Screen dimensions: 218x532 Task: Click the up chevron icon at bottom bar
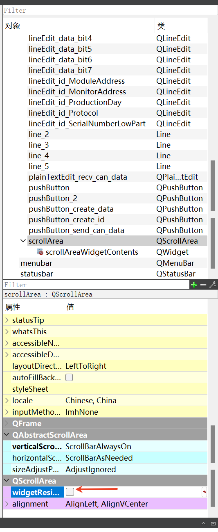[203, 523]
